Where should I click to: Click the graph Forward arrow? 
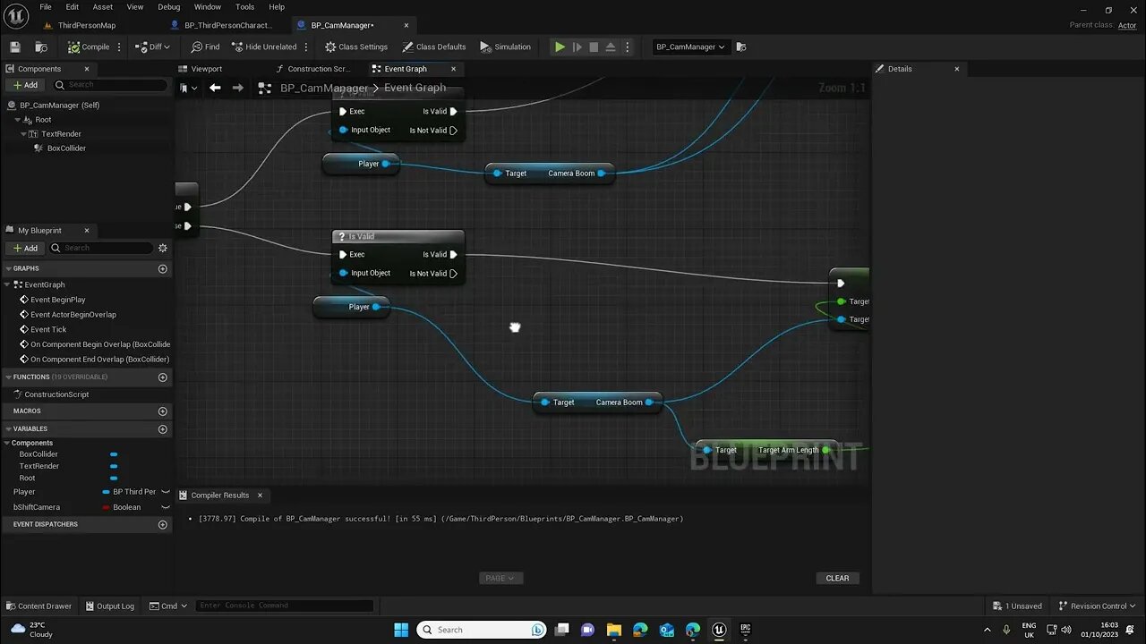tap(237, 88)
